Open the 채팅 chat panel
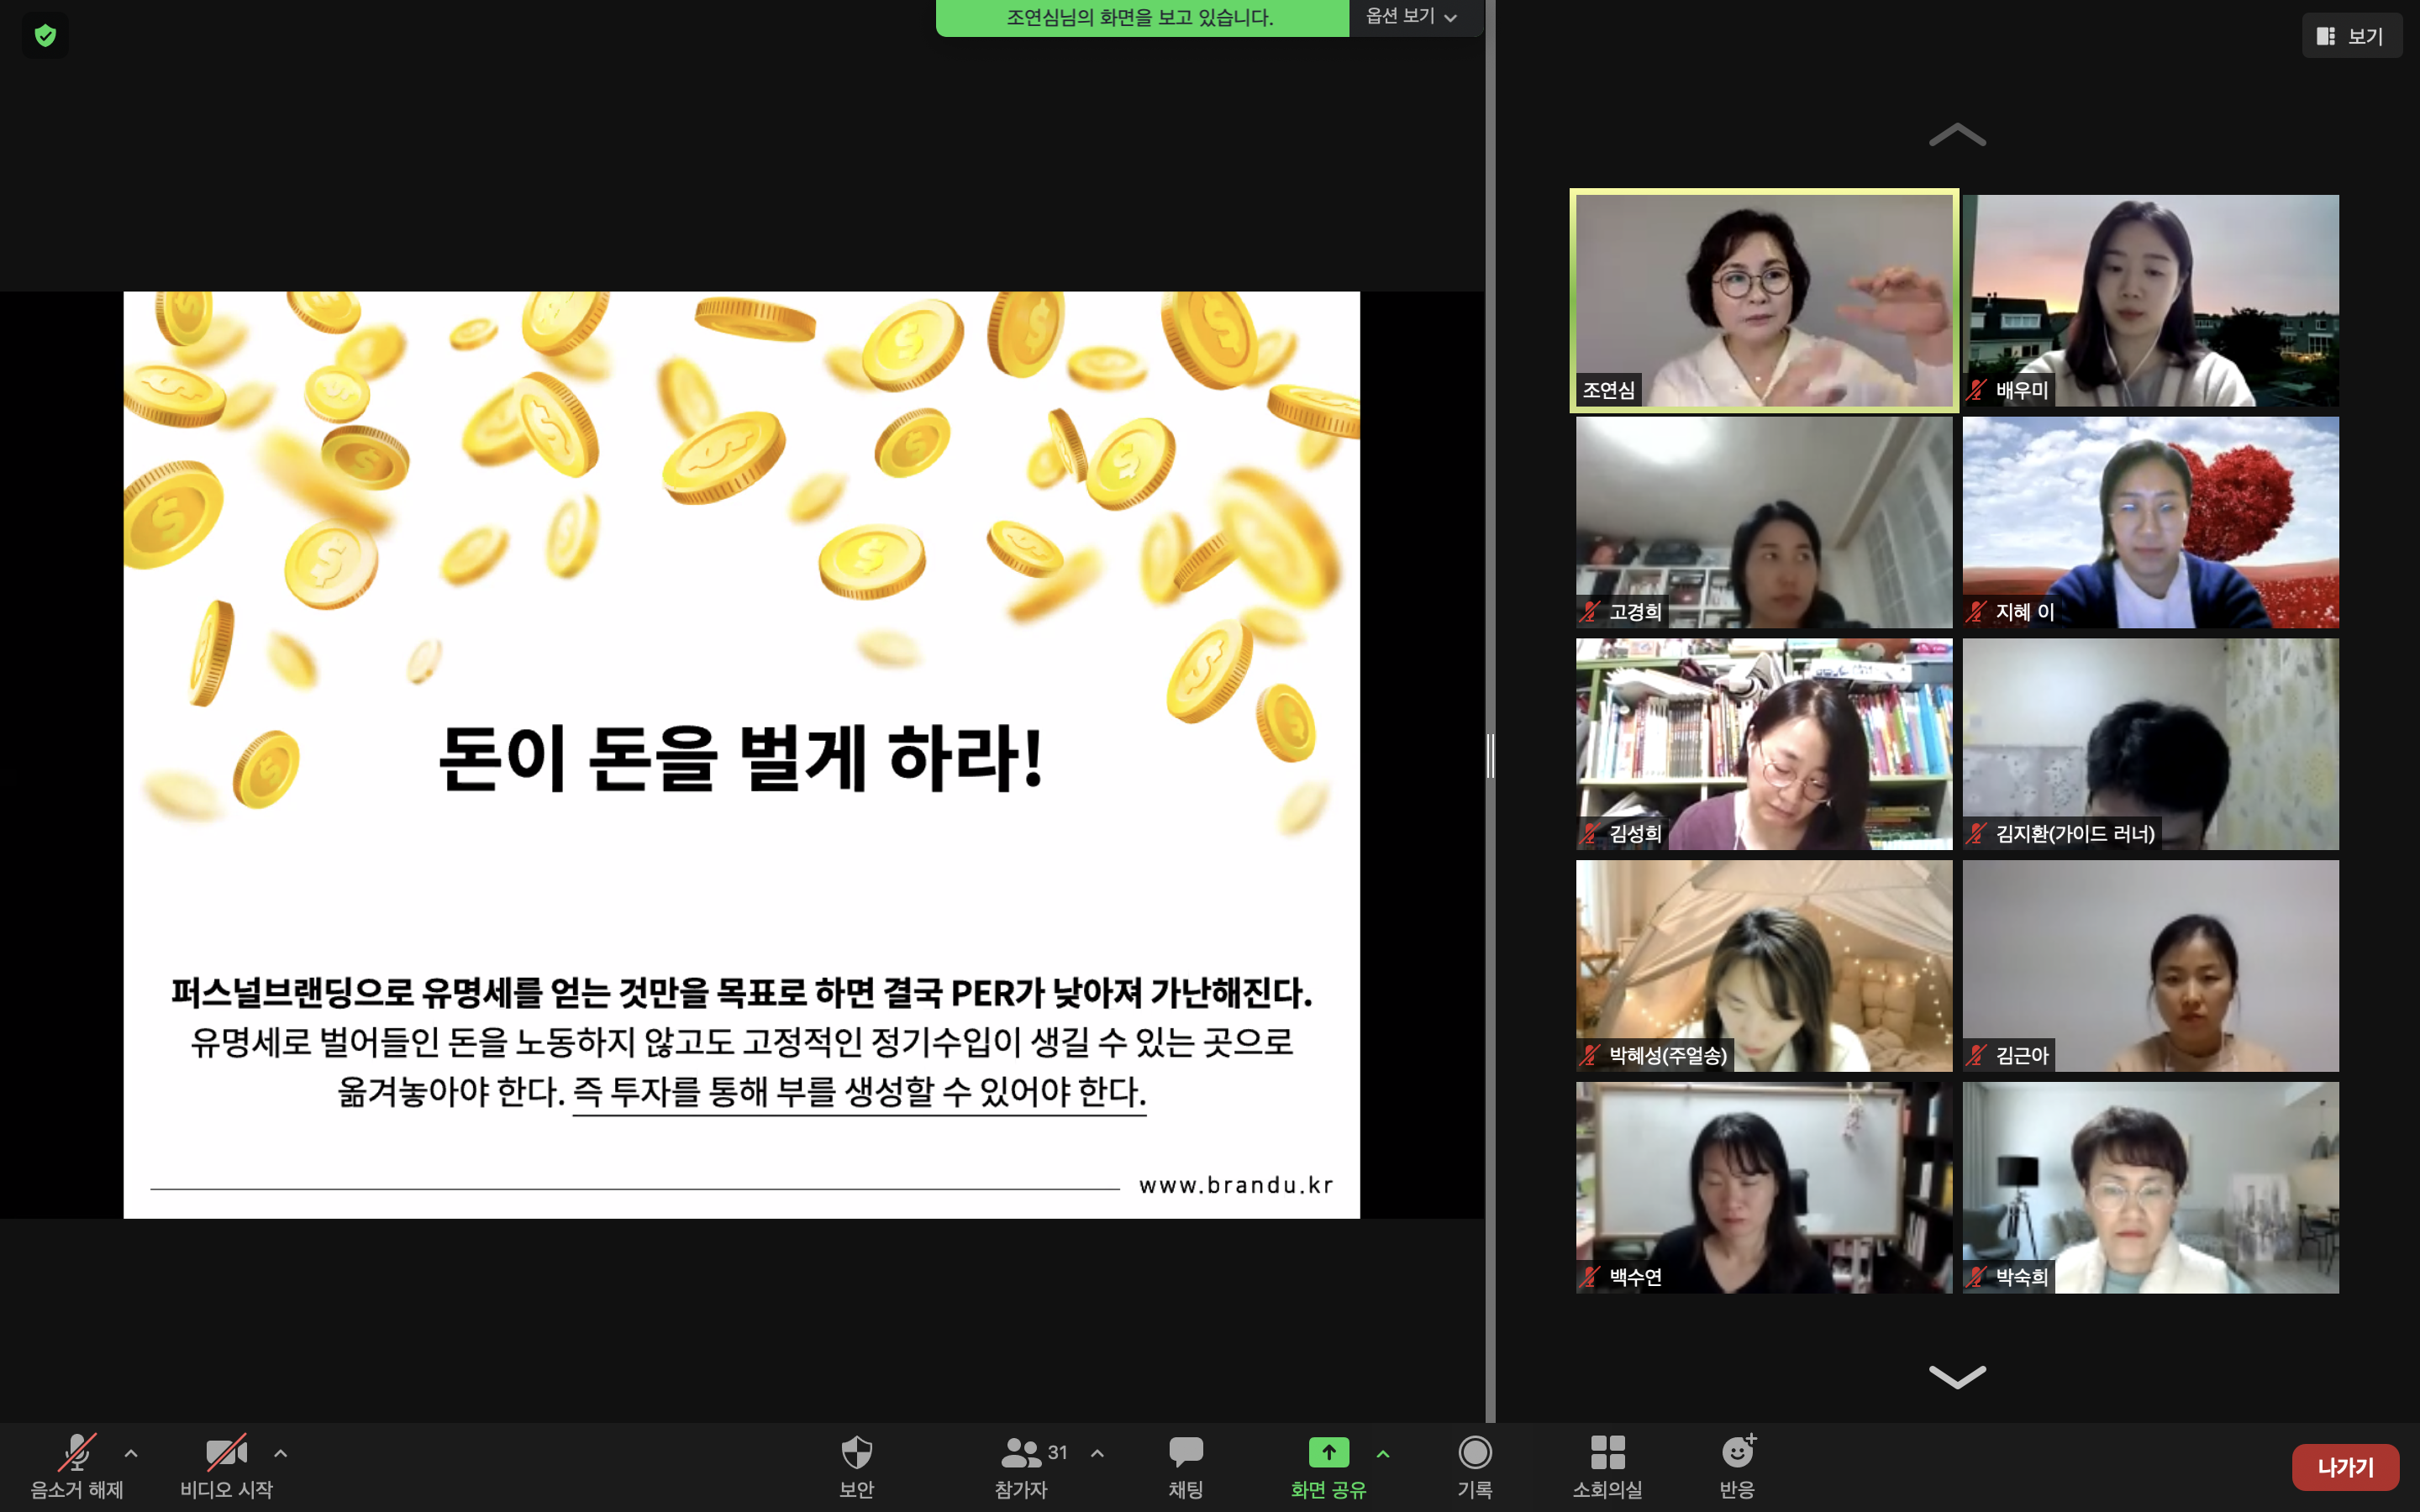2420x1512 pixels. [x=1185, y=1453]
